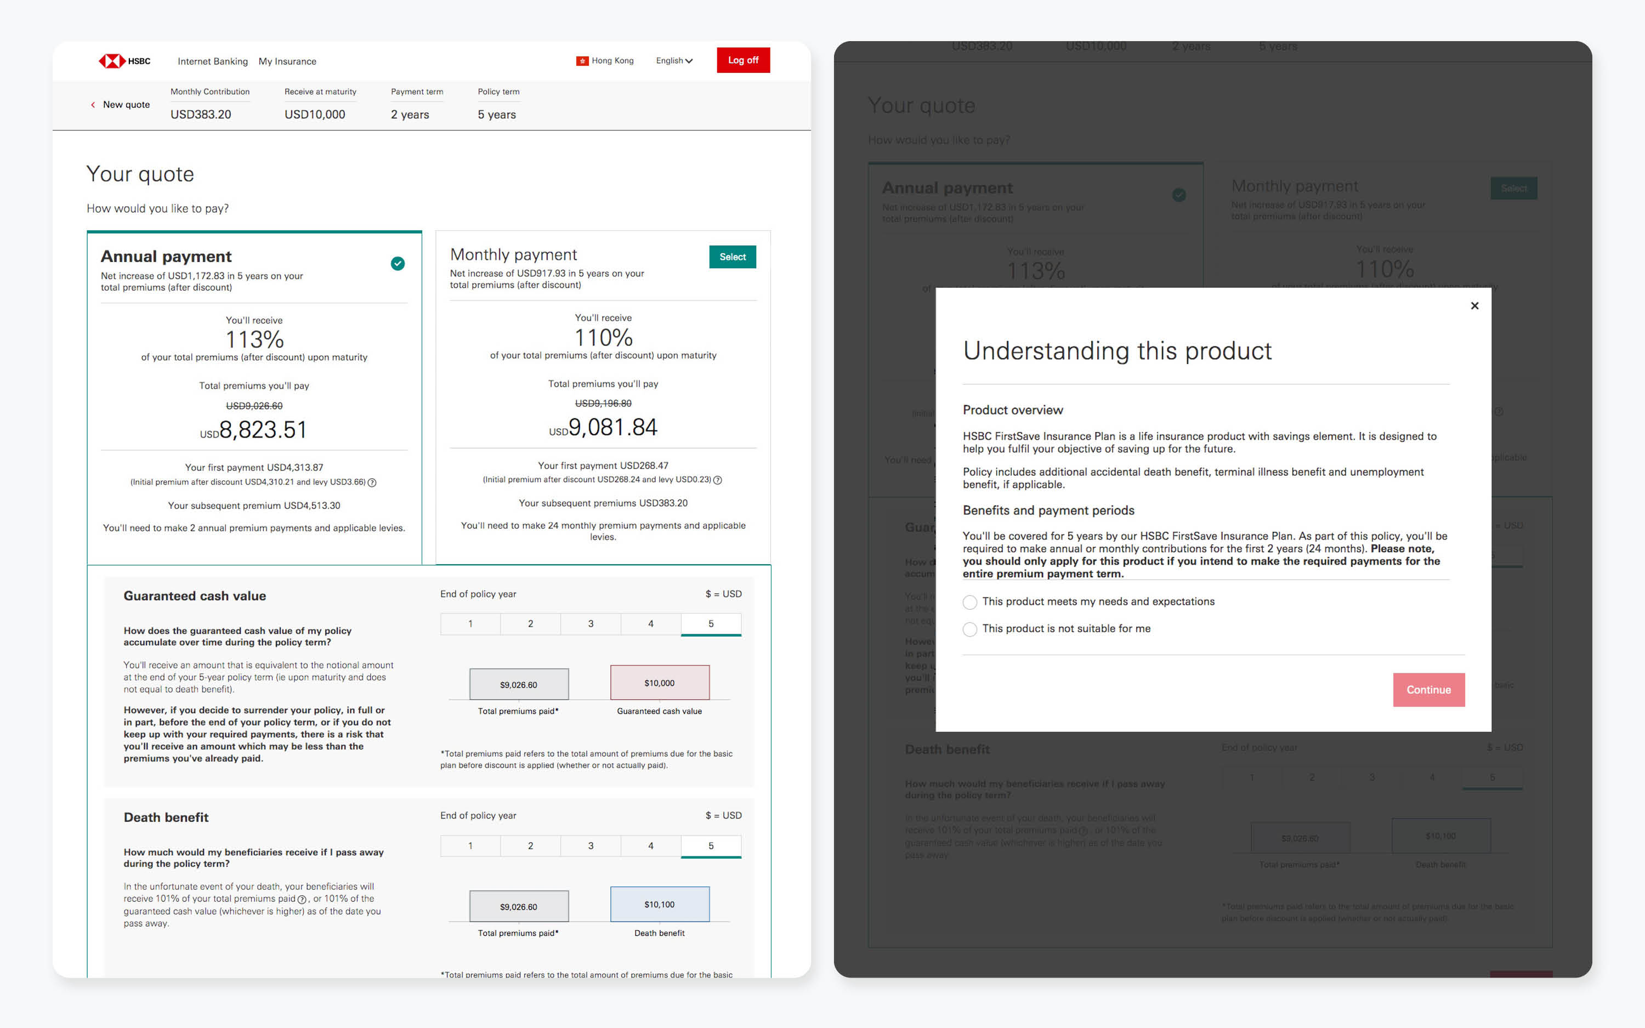This screenshot has height=1028, width=1645.
Task: Click the $10,000 Guaranteed cash value bar
Action: 659,683
